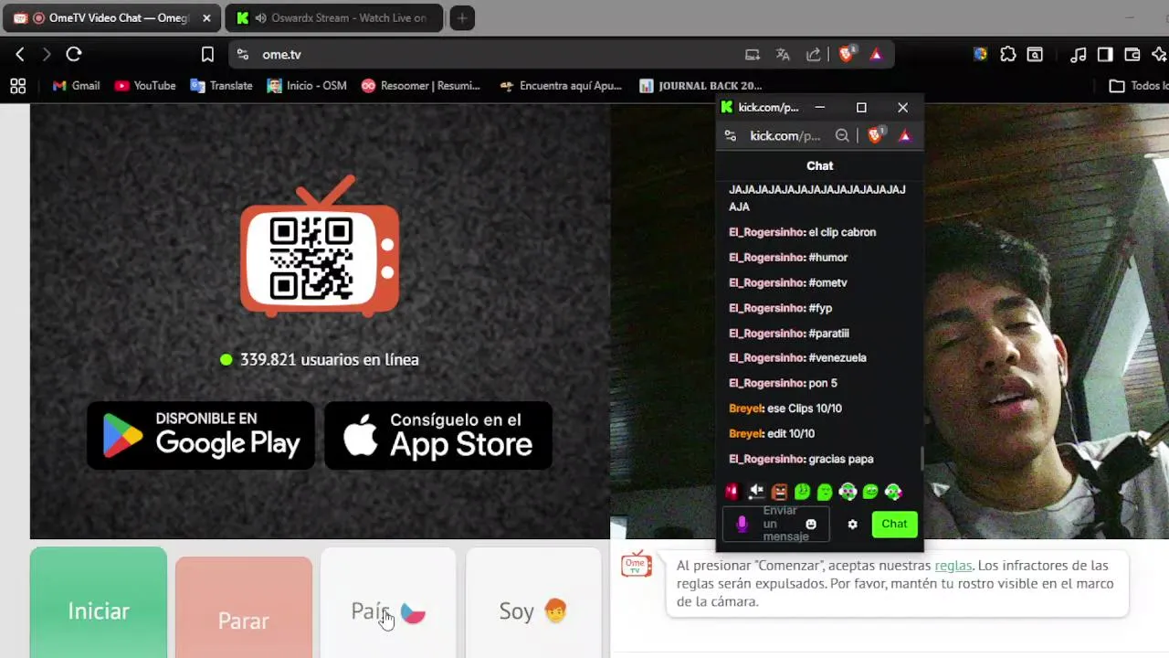Image resolution: width=1169 pixels, height=658 pixels.
Task: Close the OmeTV Video Chat tab
Action: [206, 18]
